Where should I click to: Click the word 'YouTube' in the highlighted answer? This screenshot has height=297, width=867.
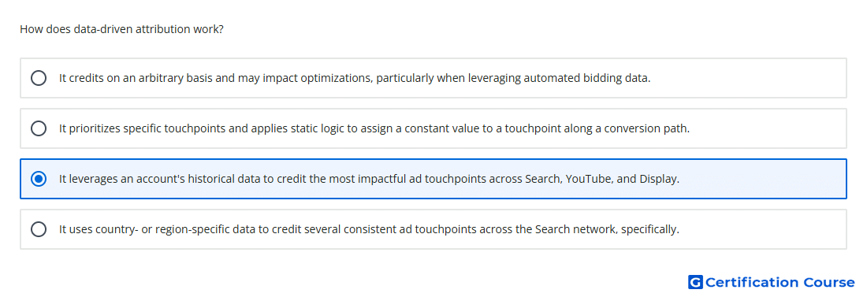(589, 179)
